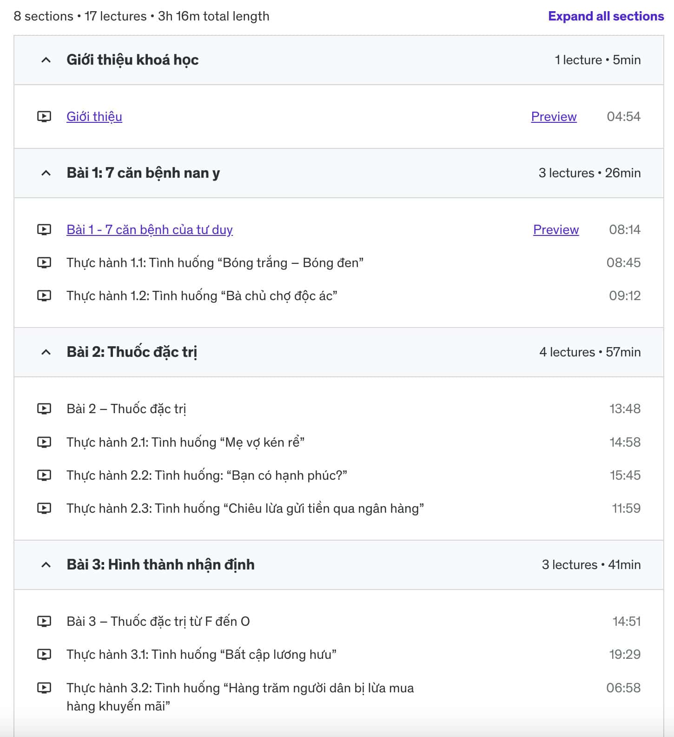This screenshot has height=737, width=674.
Task: Click video icon beside Giới thiệu lecture
Action: [44, 116]
